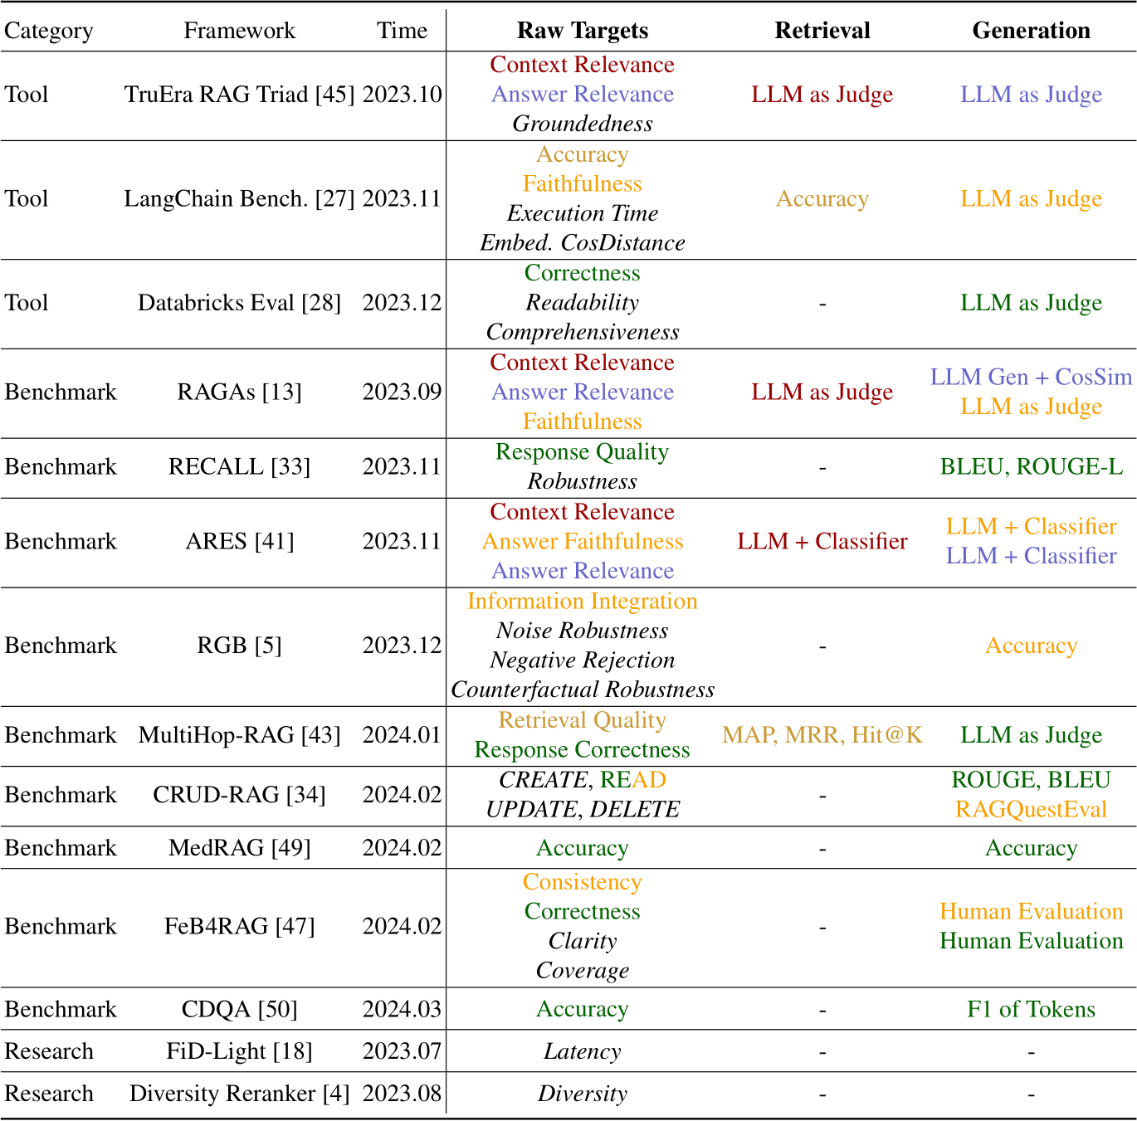Screen dimensions: 1137x1121
Task: Click the Generation column header
Action: pyautogui.click(x=1031, y=31)
